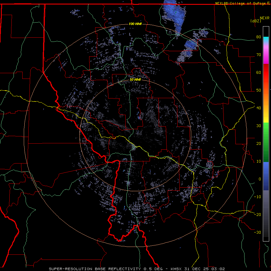The height and width of the screenshot is (271, 271).
Task: Click the "SUPER-RESOLUTION BASE REFLECTIVITY" caption
Action: (94, 269)
